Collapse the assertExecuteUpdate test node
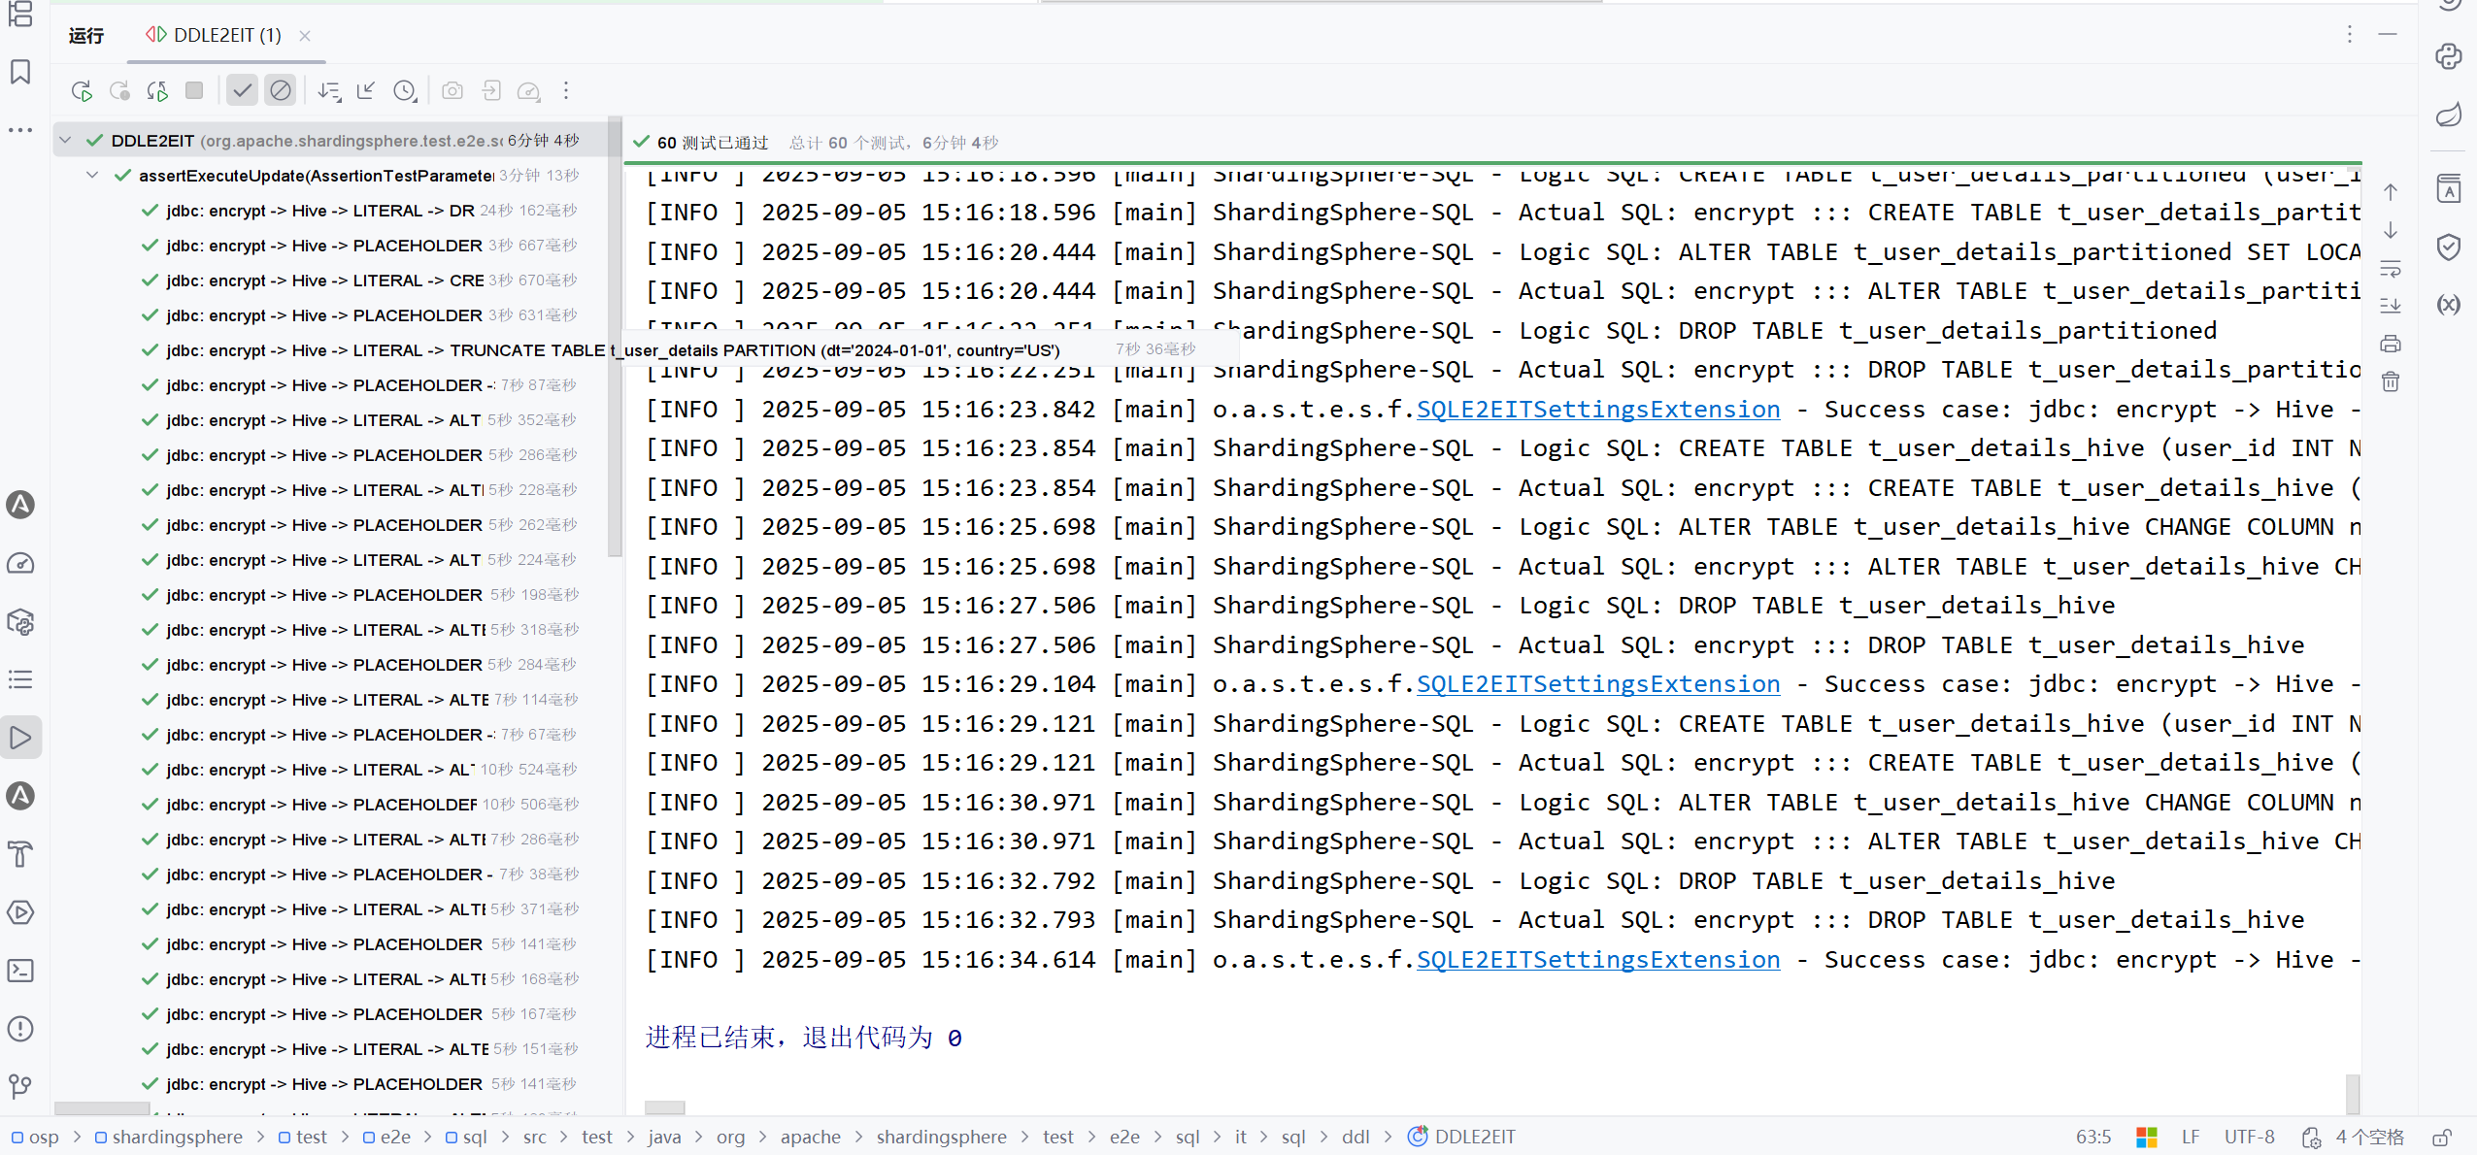 pos(92,176)
